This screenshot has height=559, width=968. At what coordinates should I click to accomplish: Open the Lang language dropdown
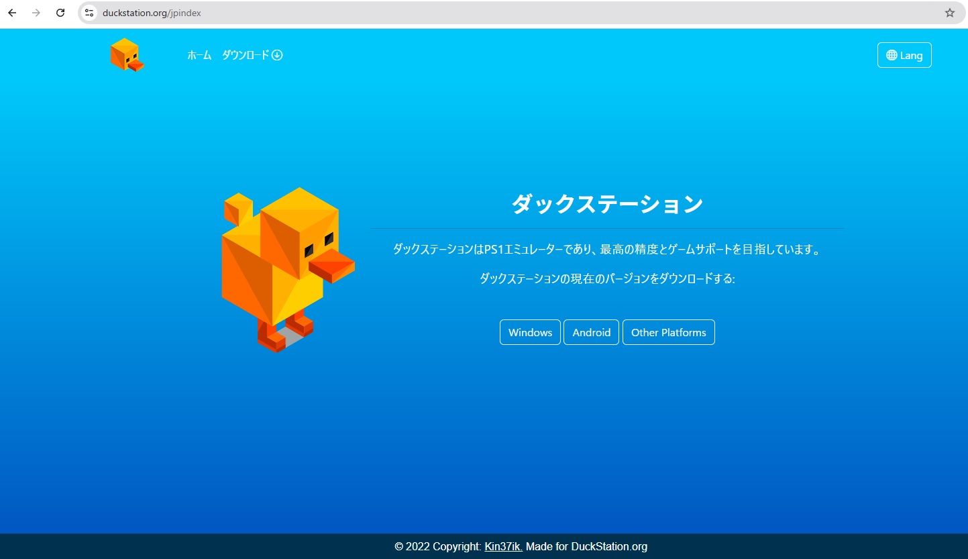tap(904, 55)
